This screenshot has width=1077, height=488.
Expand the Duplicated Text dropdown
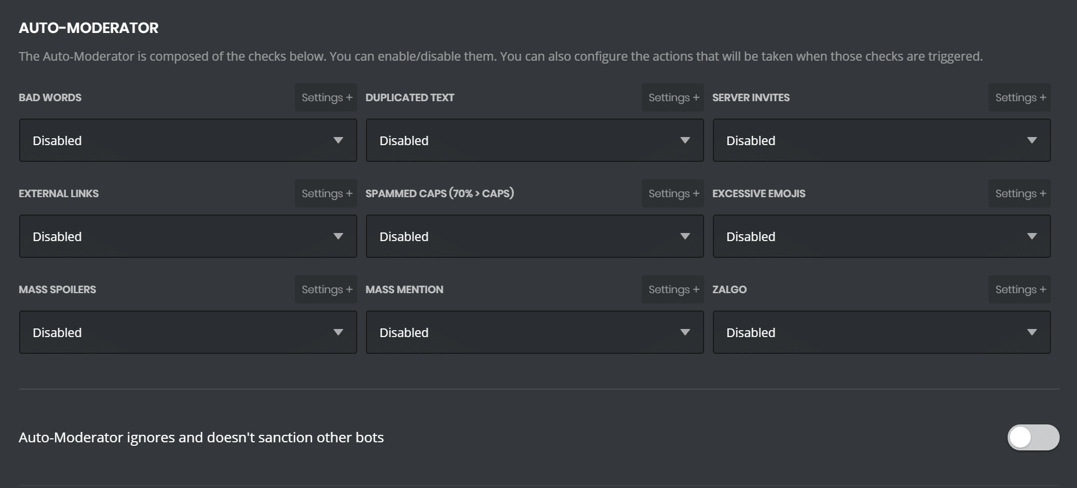pyautogui.click(x=535, y=141)
